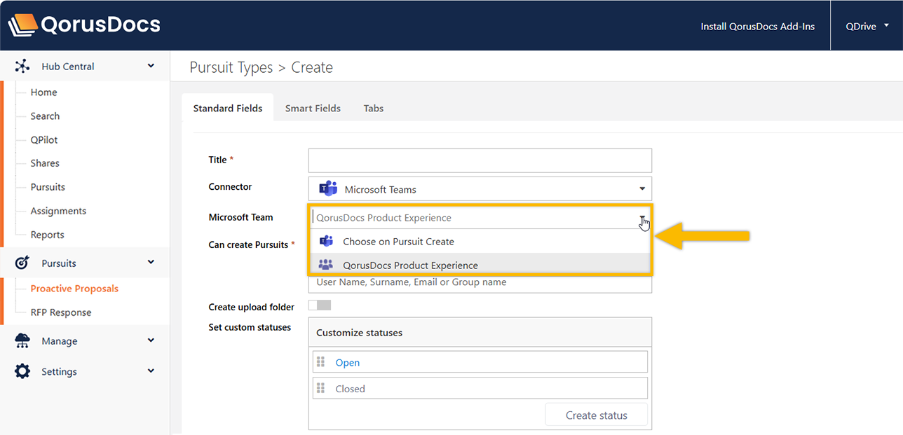Select Choose on Pursuit Create option
Image resolution: width=903 pixels, height=435 pixels.
point(398,242)
